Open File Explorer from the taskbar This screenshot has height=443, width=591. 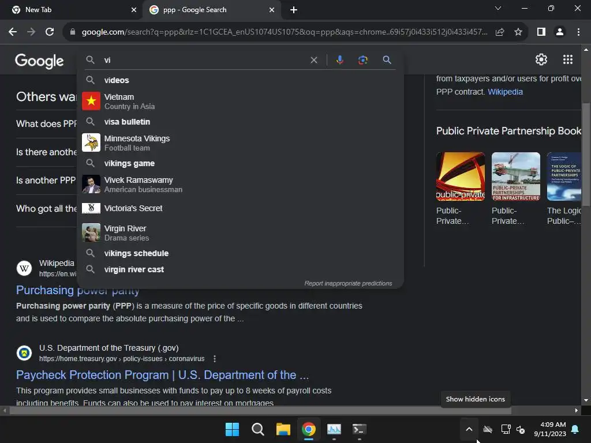coord(283,429)
